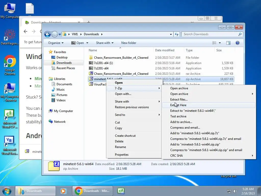
Task: Open the recent locations dropdown arrow
Action: [60, 34]
